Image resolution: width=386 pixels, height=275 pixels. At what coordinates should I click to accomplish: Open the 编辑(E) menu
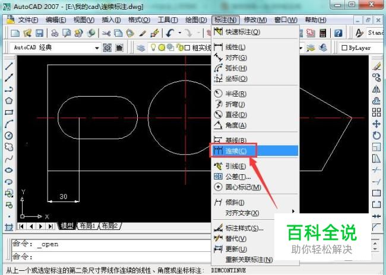point(56,20)
